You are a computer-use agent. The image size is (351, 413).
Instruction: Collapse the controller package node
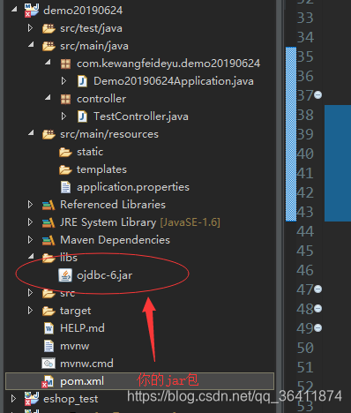(48, 98)
